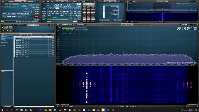Screen dimensions: 199x112
Task: Select SP+WF view in the Aux SP window
Action: pos(137,22)
